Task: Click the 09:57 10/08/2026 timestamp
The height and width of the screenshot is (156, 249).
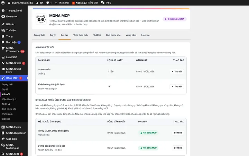Action: (117, 148)
